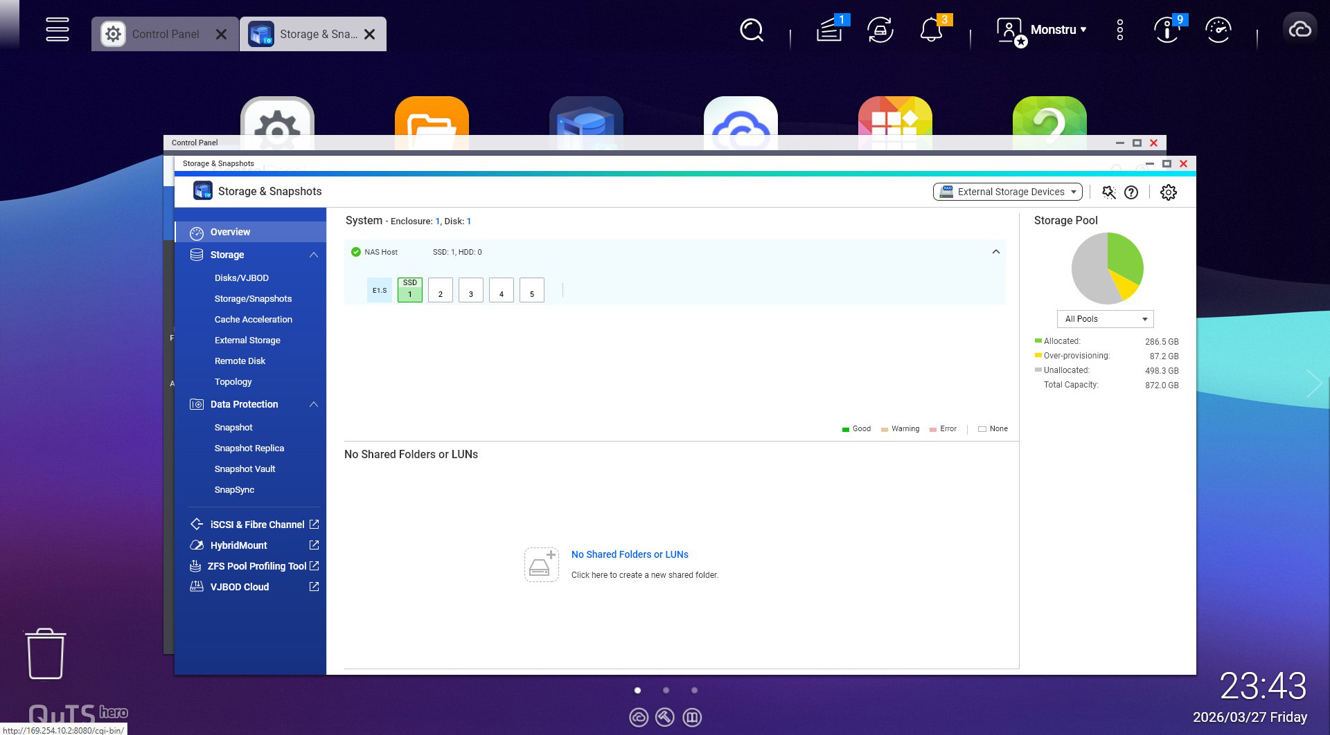Click the create shared folder icon
The width and height of the screenshot is (1330, 735).
click(x=541, y=565)
